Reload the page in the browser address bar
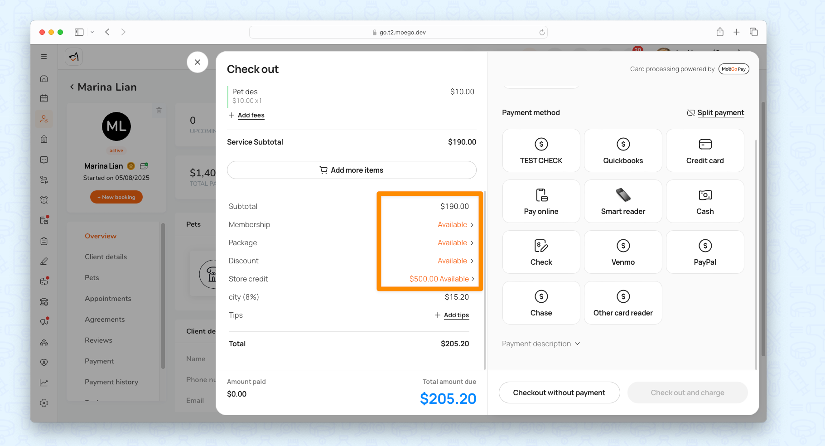Screen dimensions: 825x446 [542, 32]
